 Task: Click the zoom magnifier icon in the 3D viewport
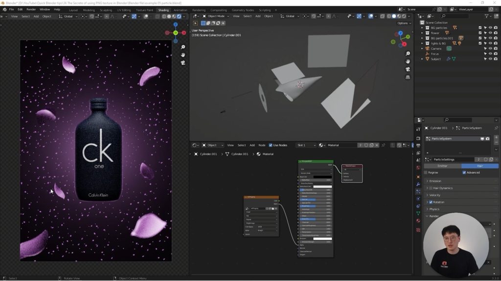click(408, 54)
